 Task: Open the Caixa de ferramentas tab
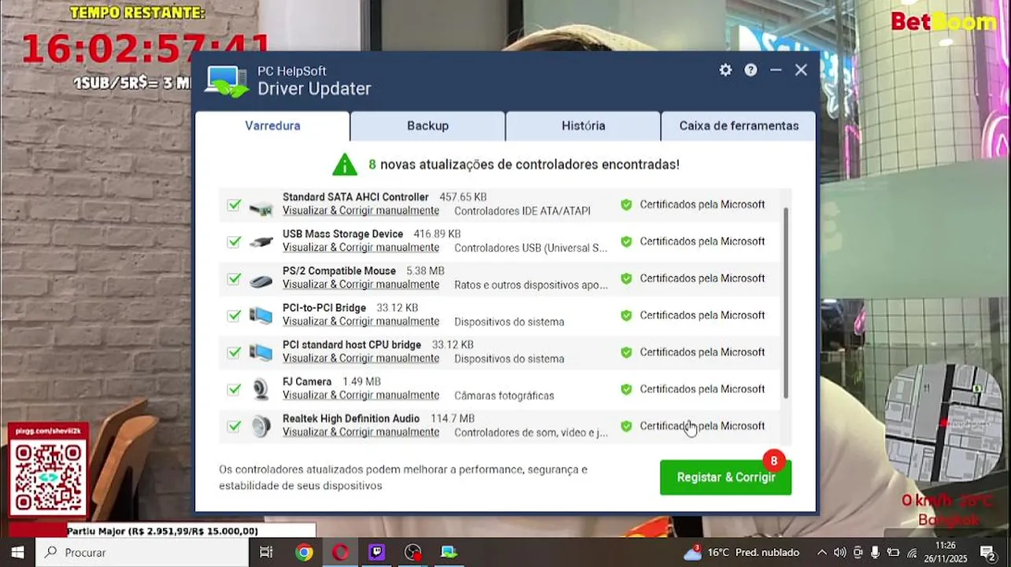[738, 126]
